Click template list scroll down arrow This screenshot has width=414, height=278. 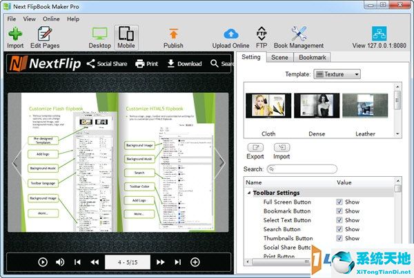coord(397,134)
